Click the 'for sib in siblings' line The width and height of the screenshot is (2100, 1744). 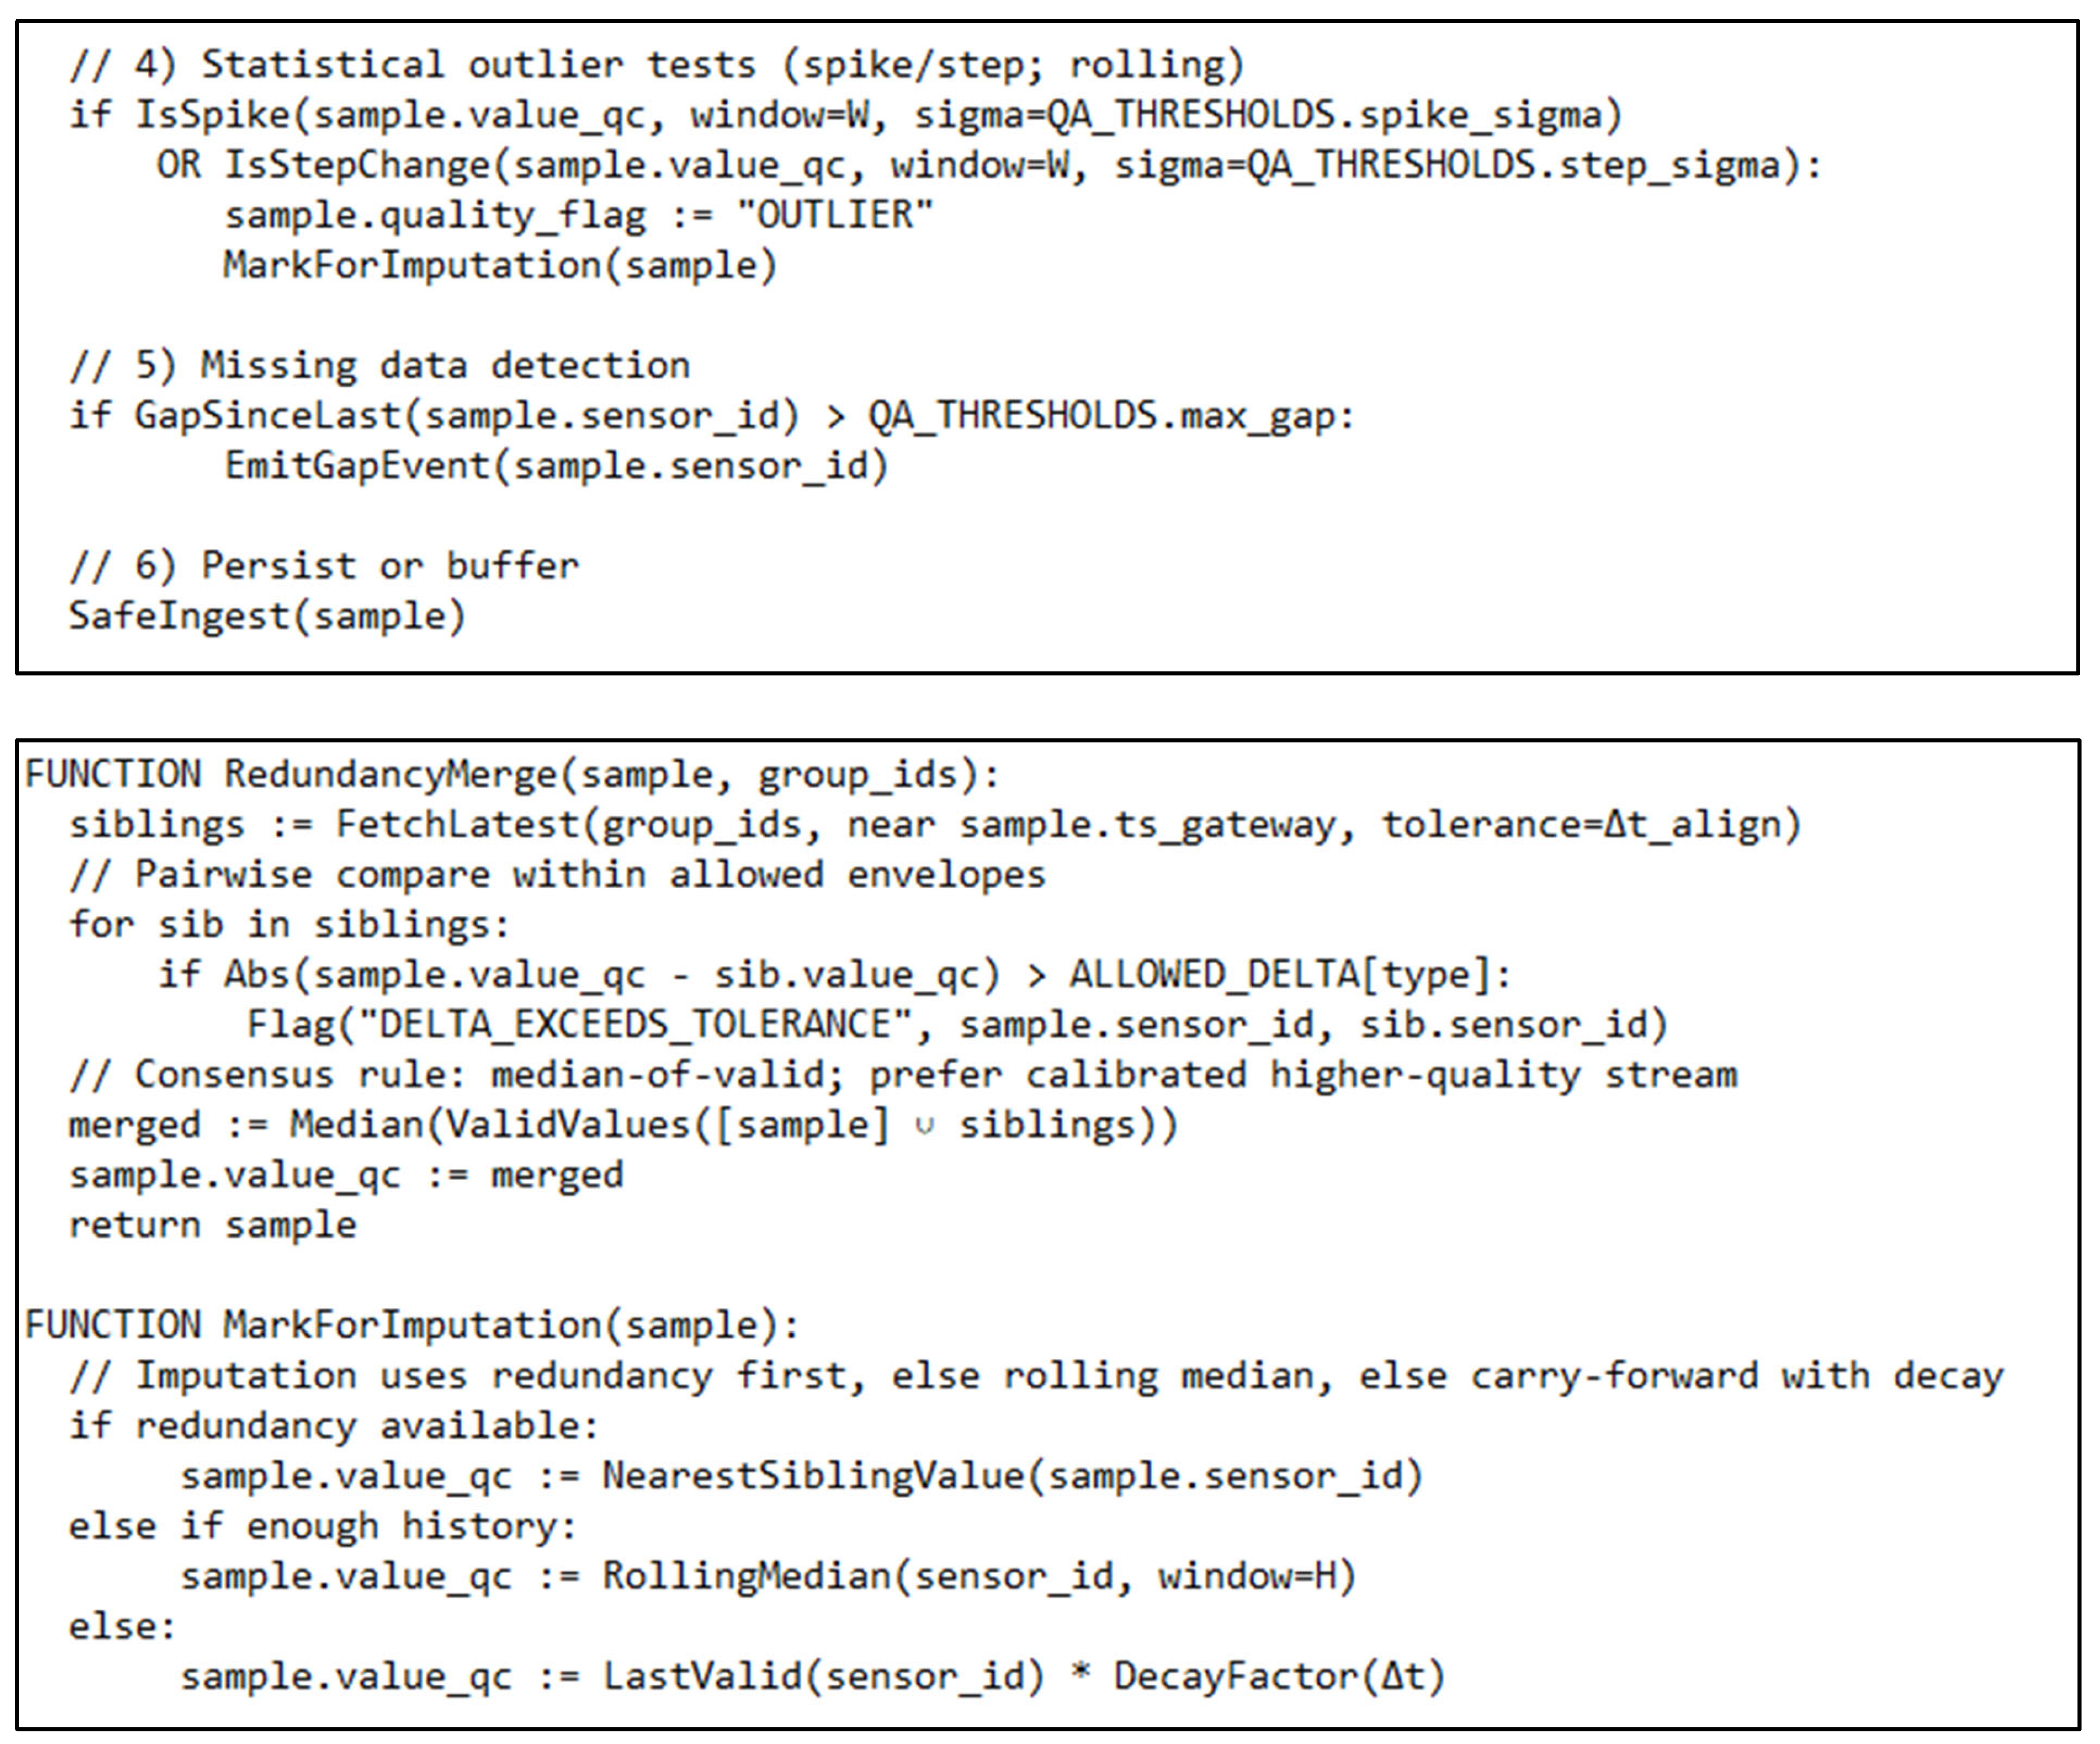(x=288, y=925)
